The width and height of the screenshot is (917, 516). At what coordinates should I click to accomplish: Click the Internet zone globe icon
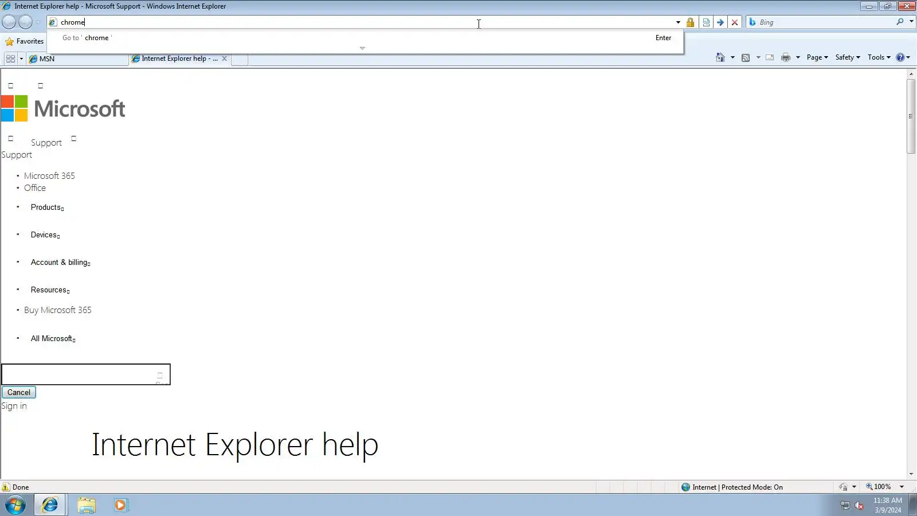(685, 487)
